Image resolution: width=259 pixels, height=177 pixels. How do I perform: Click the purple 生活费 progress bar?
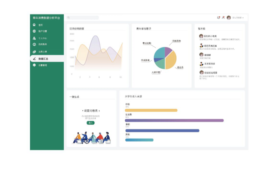pyautogui.click(x=174, y=121)
